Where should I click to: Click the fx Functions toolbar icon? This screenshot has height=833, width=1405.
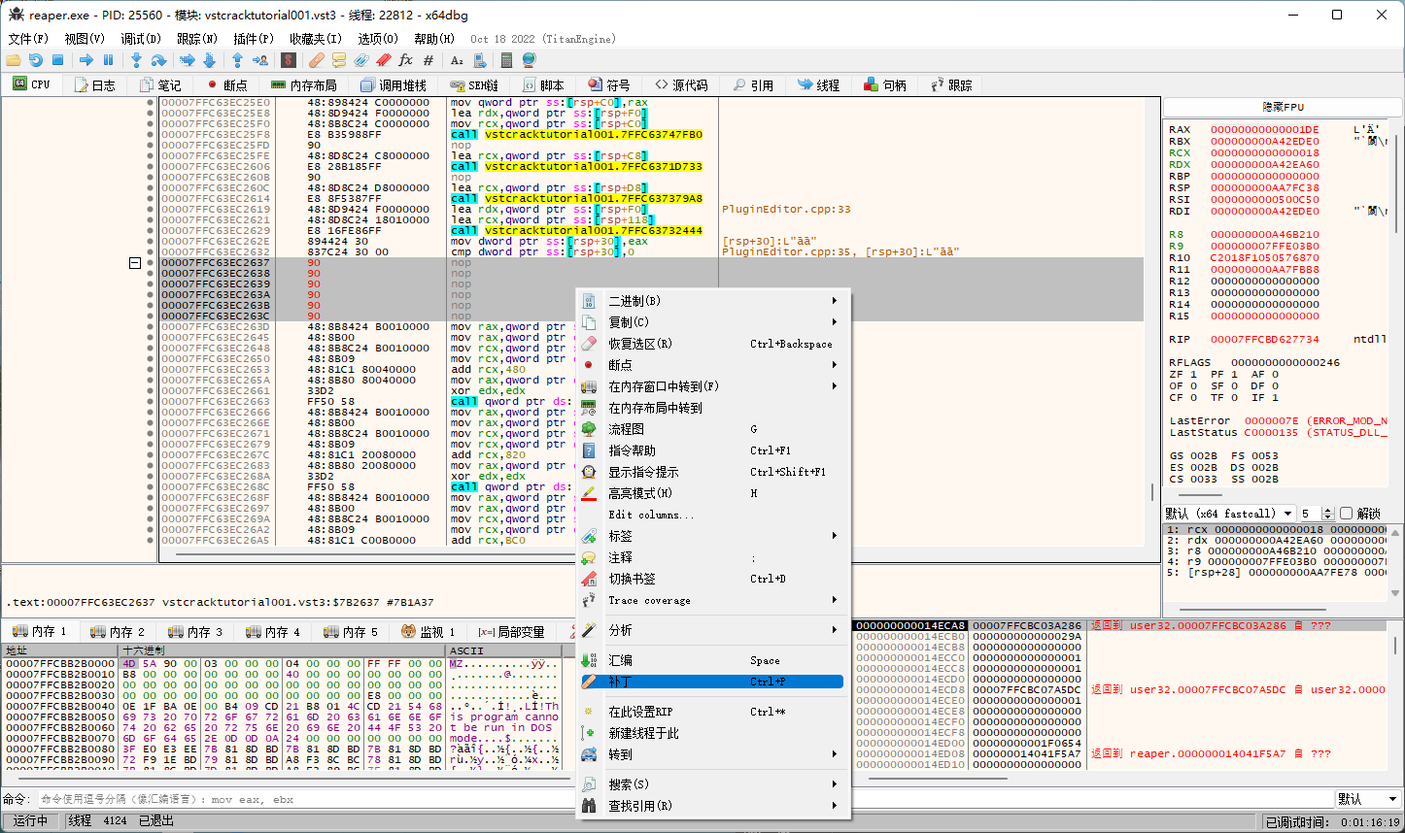405,60
